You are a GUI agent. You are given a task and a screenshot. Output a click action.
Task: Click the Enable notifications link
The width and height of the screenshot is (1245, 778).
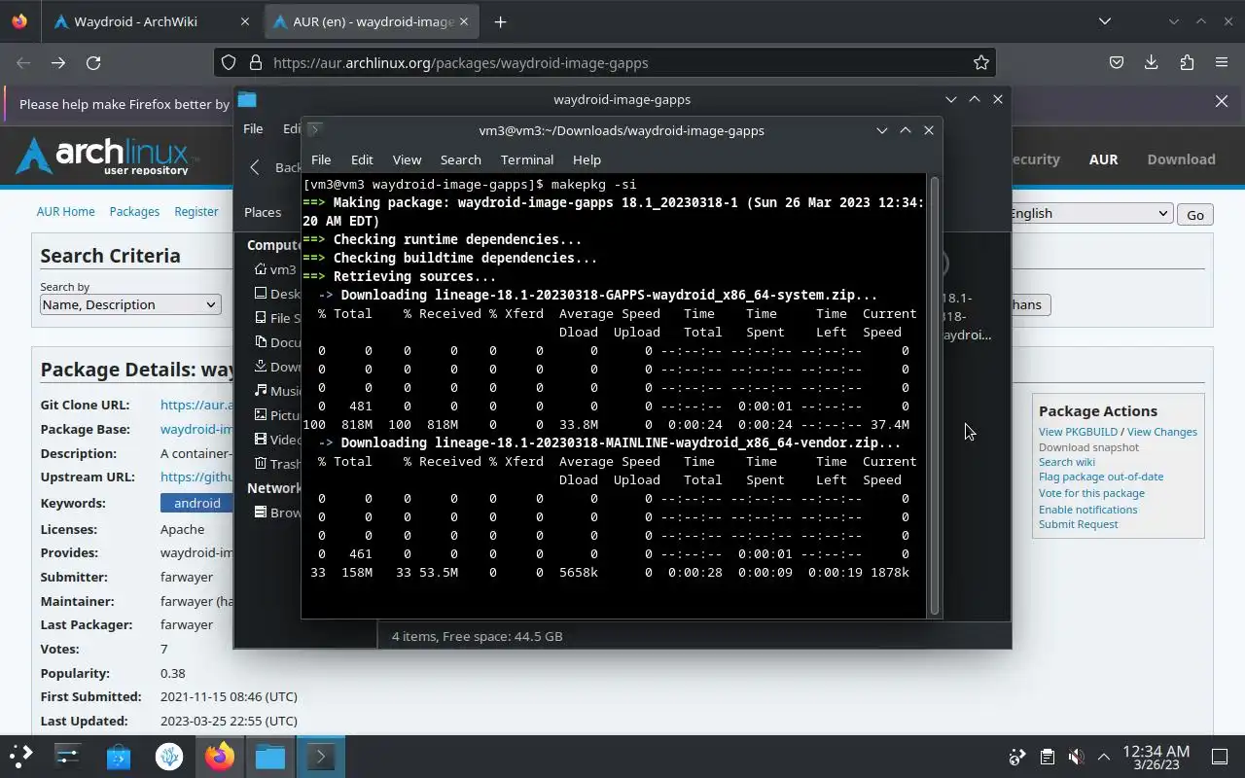(x=1087, y=510)
